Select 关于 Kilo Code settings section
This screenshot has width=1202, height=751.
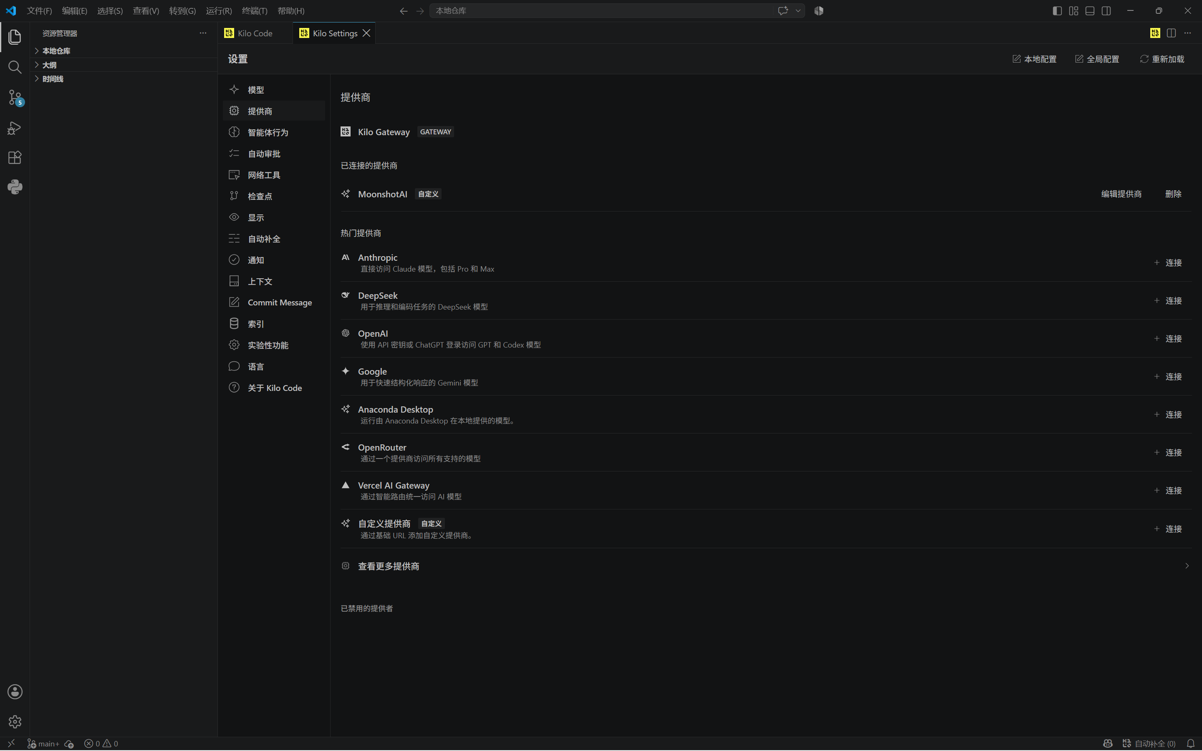[274, 388]
